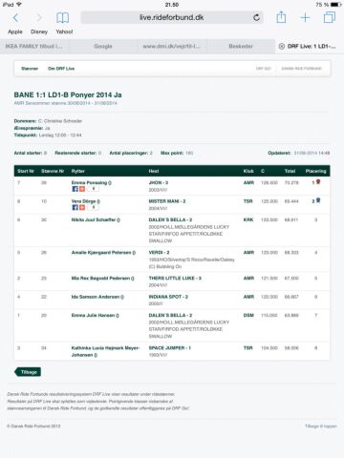Click the Start Nr column header
This screenshot has width=344, height=458.
click(26, 171)
